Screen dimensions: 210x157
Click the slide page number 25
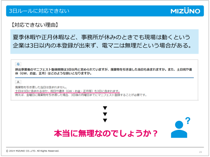(200, 152)
